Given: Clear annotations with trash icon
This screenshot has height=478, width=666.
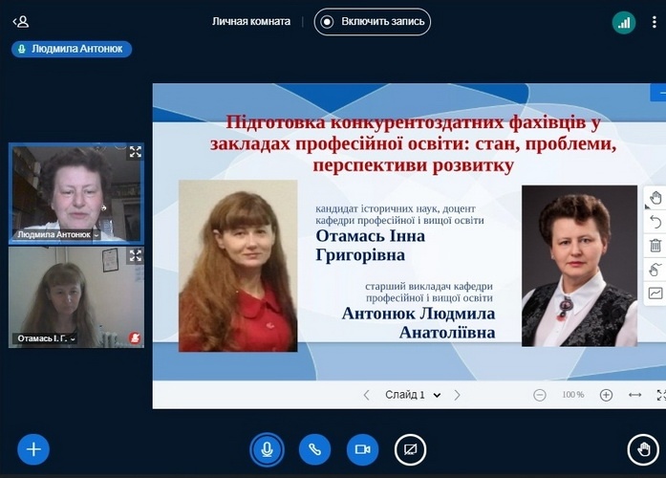Looking at the screenshot, I should coord(655,245).
